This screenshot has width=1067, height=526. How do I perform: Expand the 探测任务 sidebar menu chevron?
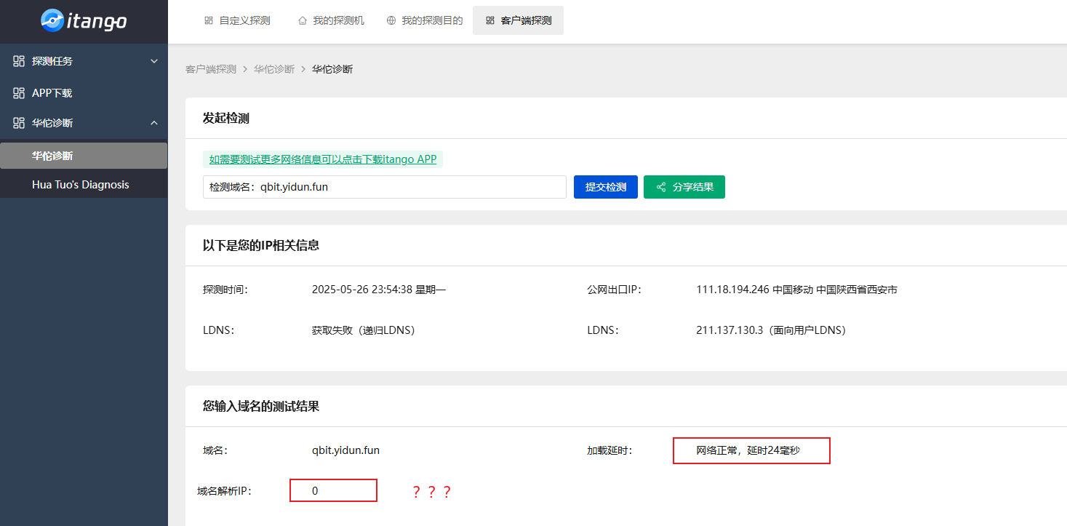[x=154, y=61]
